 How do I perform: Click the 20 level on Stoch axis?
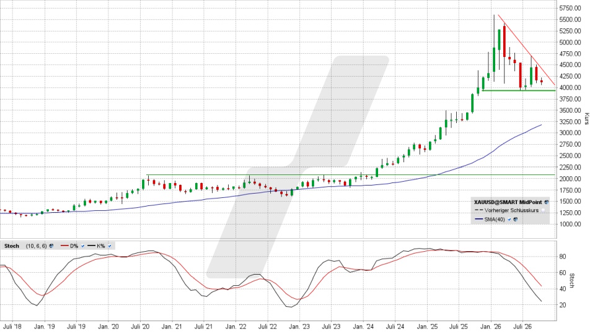click(562, 305)
